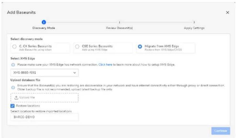Image resolution: width=236 pixels, height=138 pixels.
Task: Click the info icon beside database upload note
Action: tap(13, 87)
